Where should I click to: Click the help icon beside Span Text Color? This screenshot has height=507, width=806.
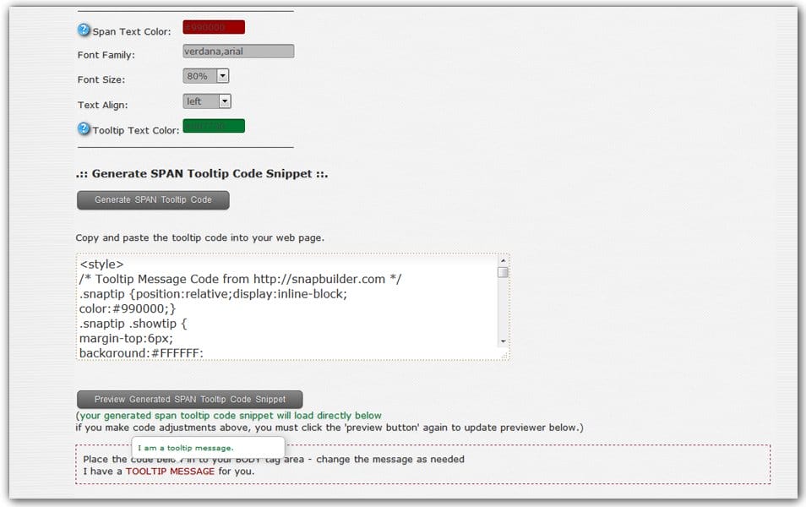[83, 29]
